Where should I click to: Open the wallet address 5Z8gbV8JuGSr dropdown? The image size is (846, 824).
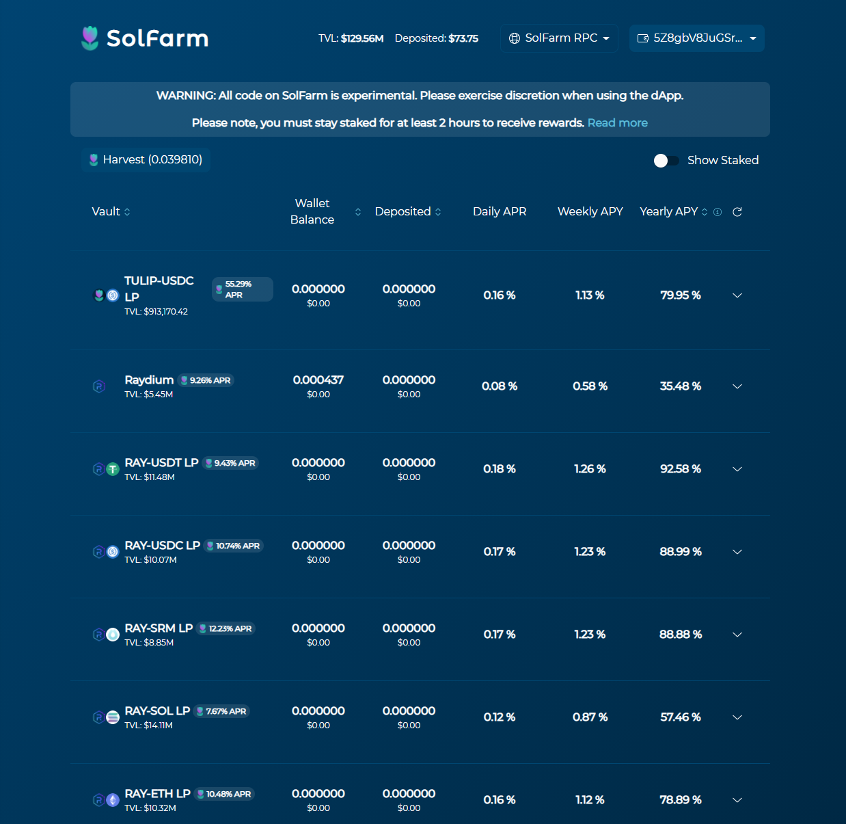tap(696, 38)
